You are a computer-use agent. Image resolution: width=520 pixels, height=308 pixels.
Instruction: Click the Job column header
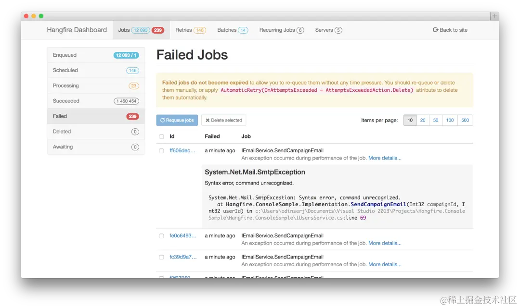click(246, 136)
